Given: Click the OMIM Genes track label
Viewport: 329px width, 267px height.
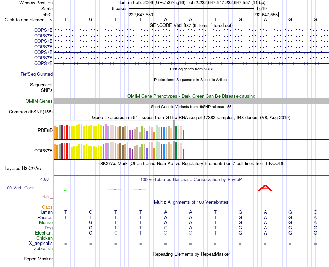Looking at the screenshot, I should coord(39,101).
